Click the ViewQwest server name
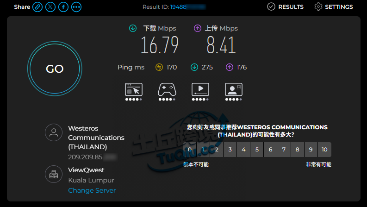 pyautogui.click(x=86, y=170)
